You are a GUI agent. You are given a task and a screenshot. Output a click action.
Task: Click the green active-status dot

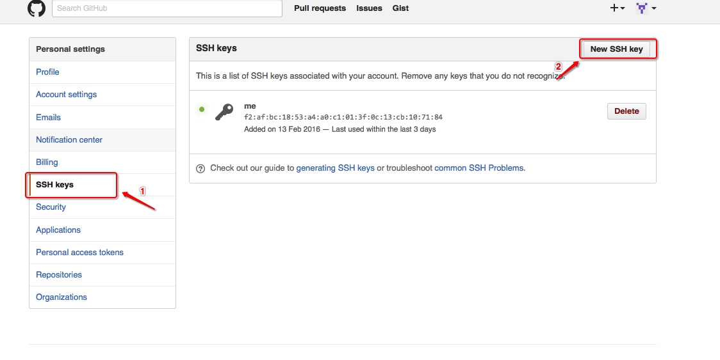(x=202, y=109)
